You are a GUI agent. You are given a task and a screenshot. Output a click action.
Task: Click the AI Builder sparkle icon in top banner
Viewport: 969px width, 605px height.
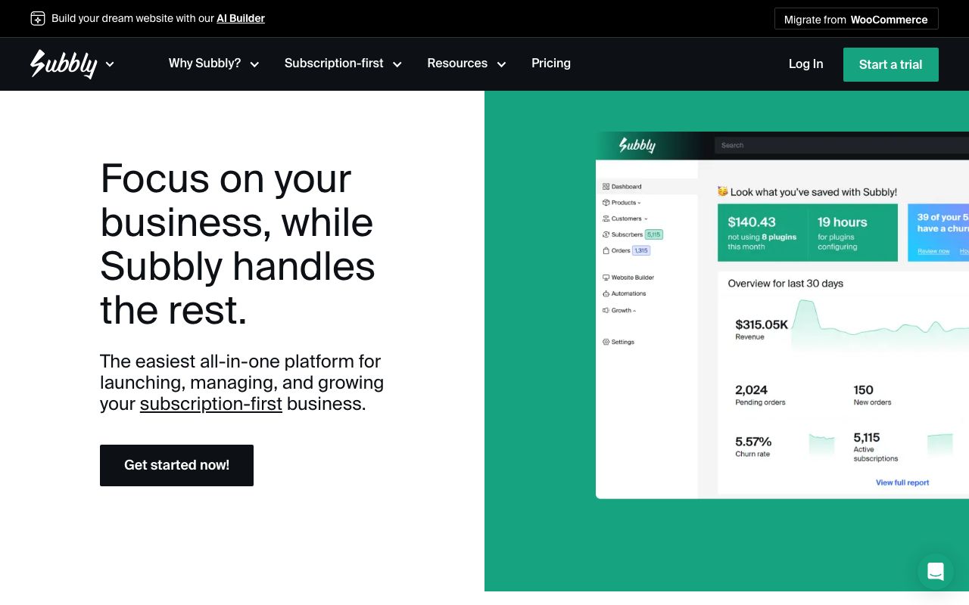[x=38, y=18]
